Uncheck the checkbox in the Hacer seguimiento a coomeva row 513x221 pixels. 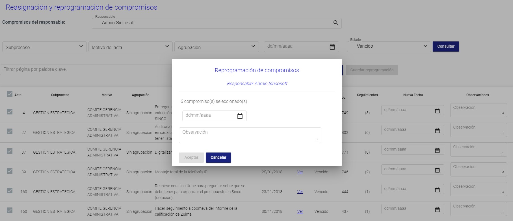click(x=10, y=210)
